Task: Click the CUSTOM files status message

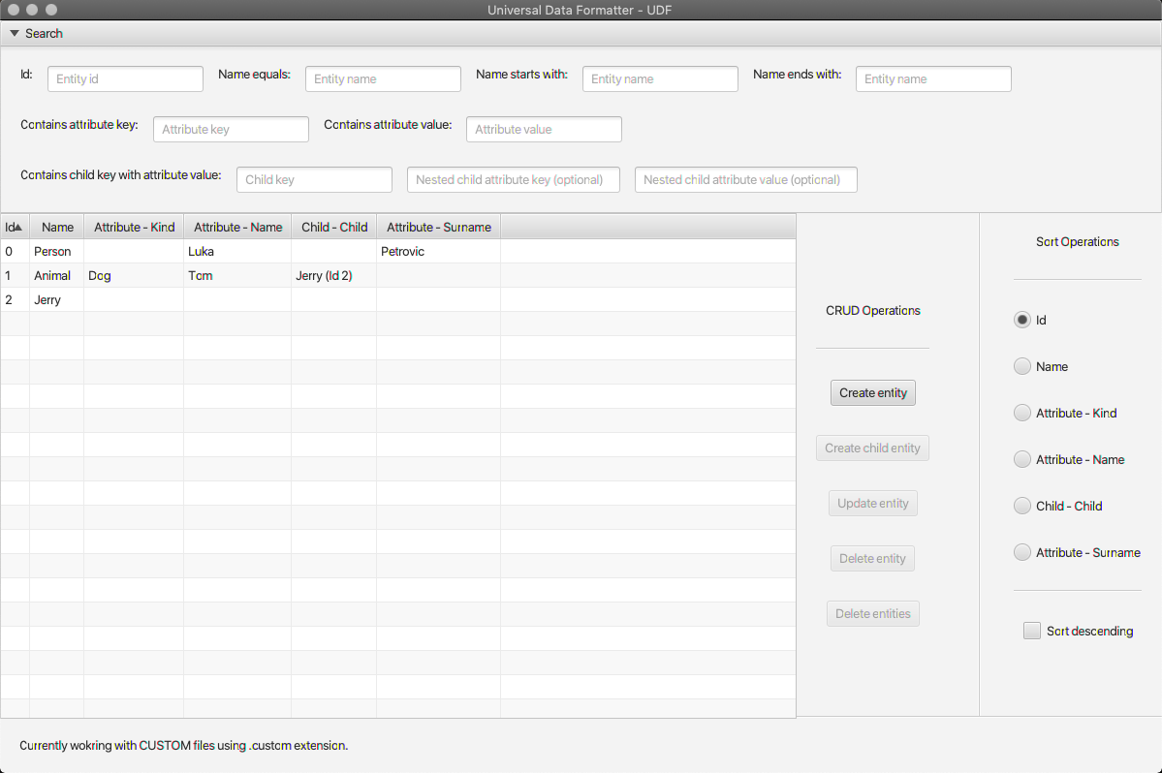Action: 184,746
